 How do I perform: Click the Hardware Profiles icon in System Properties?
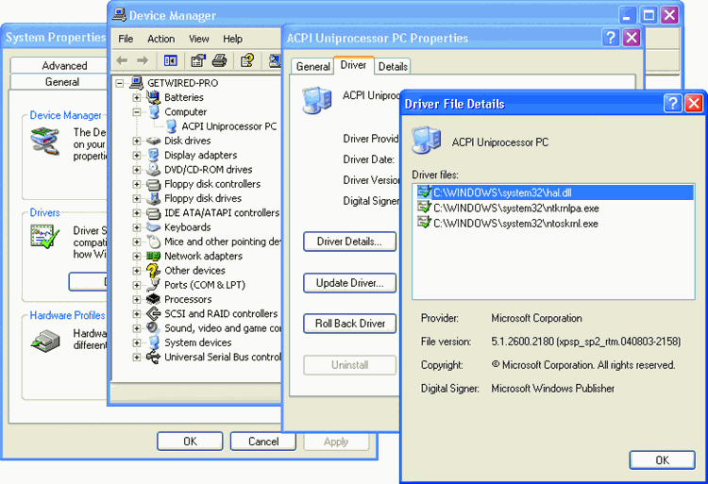(x=45, y=341)
